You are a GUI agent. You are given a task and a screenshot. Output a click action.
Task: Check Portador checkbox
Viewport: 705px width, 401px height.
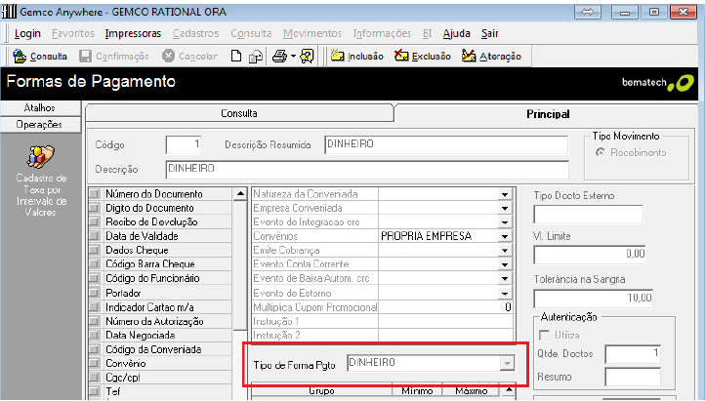pos(94,293)
